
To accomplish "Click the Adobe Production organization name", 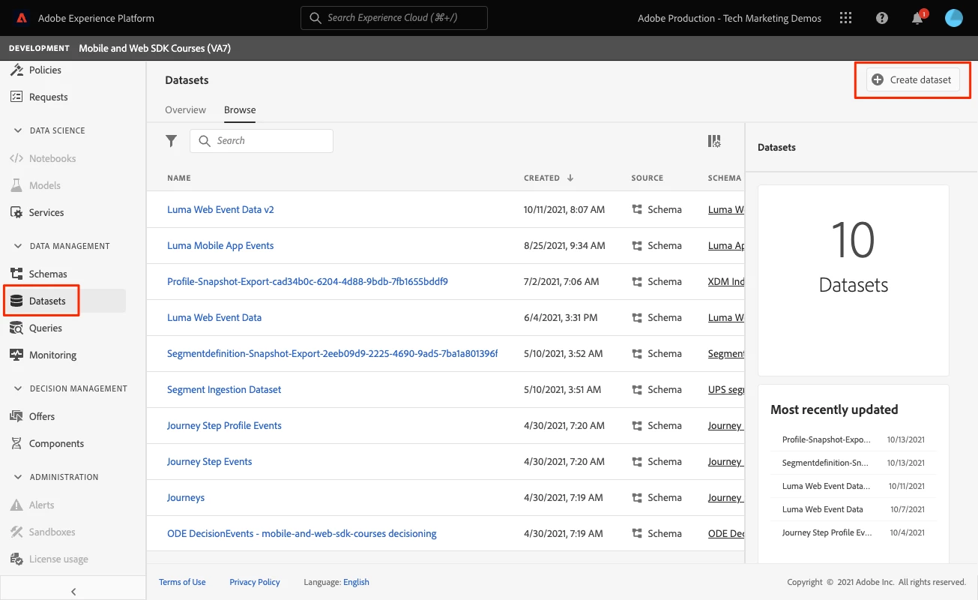I will click(729, 18).
